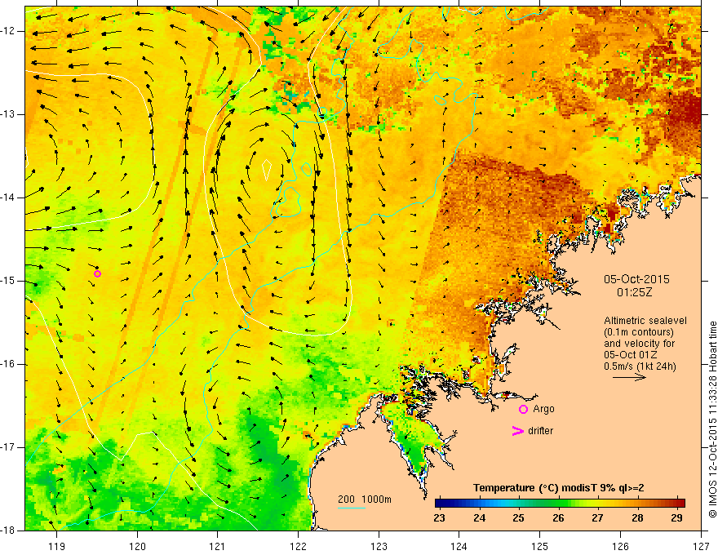The width and height of the screenshot is (718, 555).
Task: Click the longitude axis label 124
Action: click(459, 546)
